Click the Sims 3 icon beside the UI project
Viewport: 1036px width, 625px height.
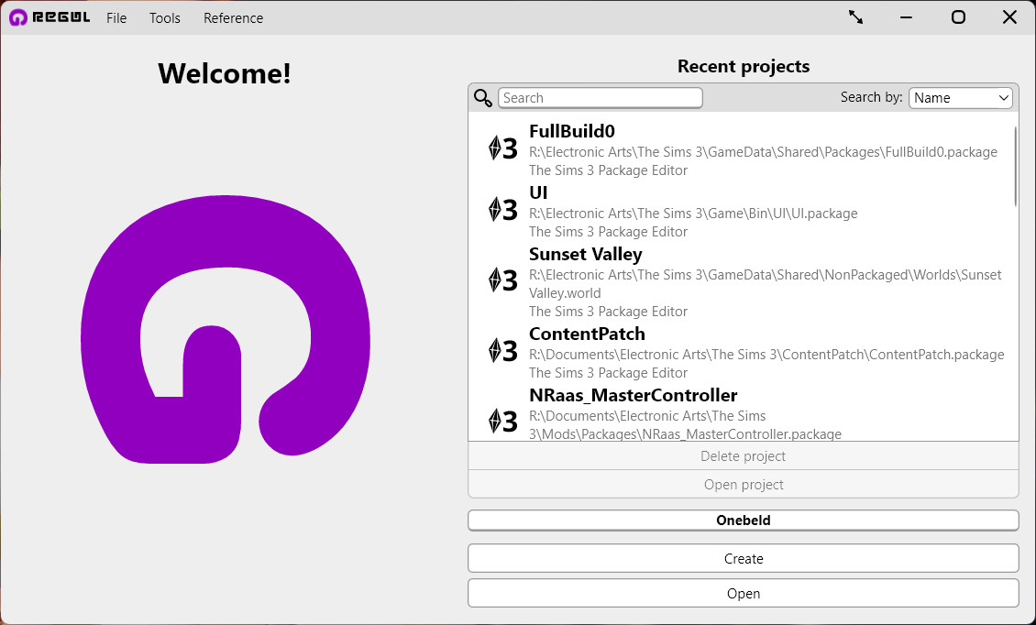502,210
